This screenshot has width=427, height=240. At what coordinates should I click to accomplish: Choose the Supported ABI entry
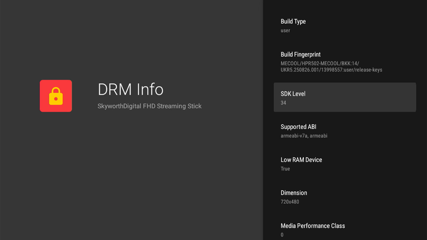[x=345, y=131]
